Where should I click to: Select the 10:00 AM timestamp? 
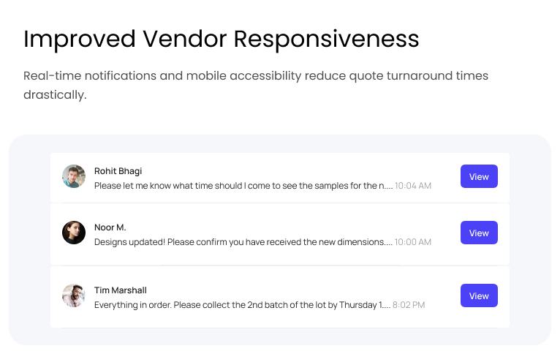point(413,242)
